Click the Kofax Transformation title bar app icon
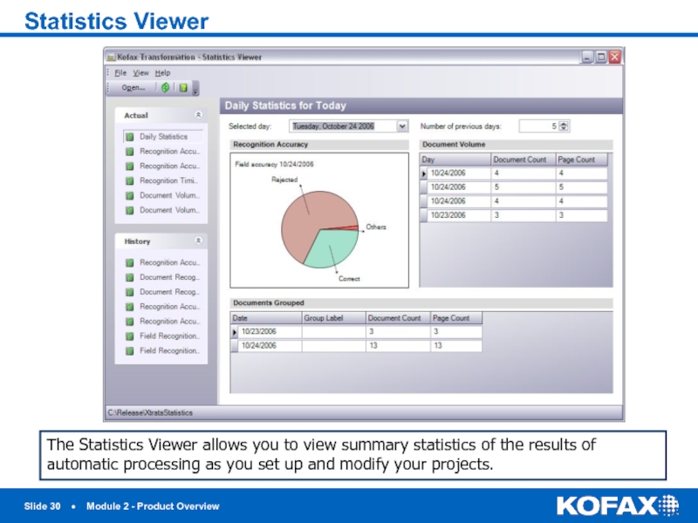The width and height of the screenshot is (698, 523). pos(112,58)
